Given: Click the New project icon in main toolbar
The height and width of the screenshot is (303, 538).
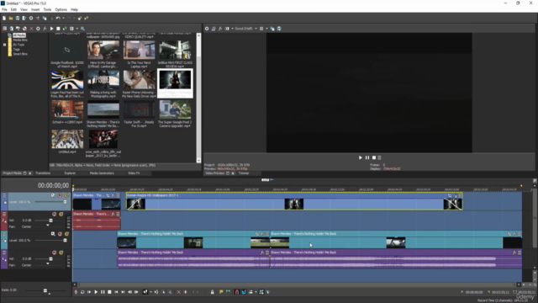Looking at the screenshot, I should coord(4,19).
